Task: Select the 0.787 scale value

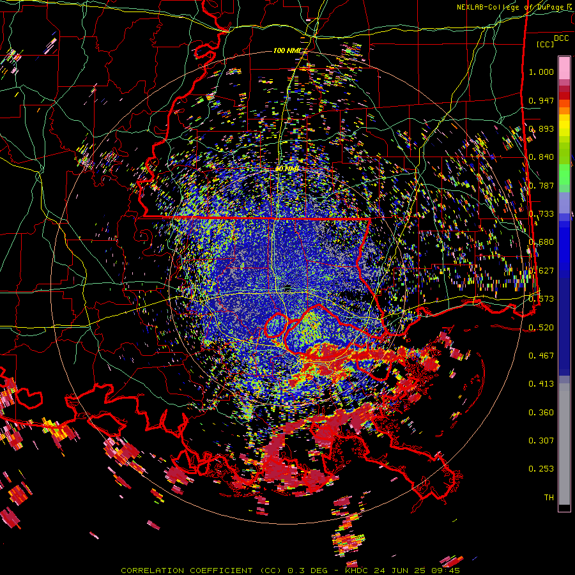Action: 541,185
